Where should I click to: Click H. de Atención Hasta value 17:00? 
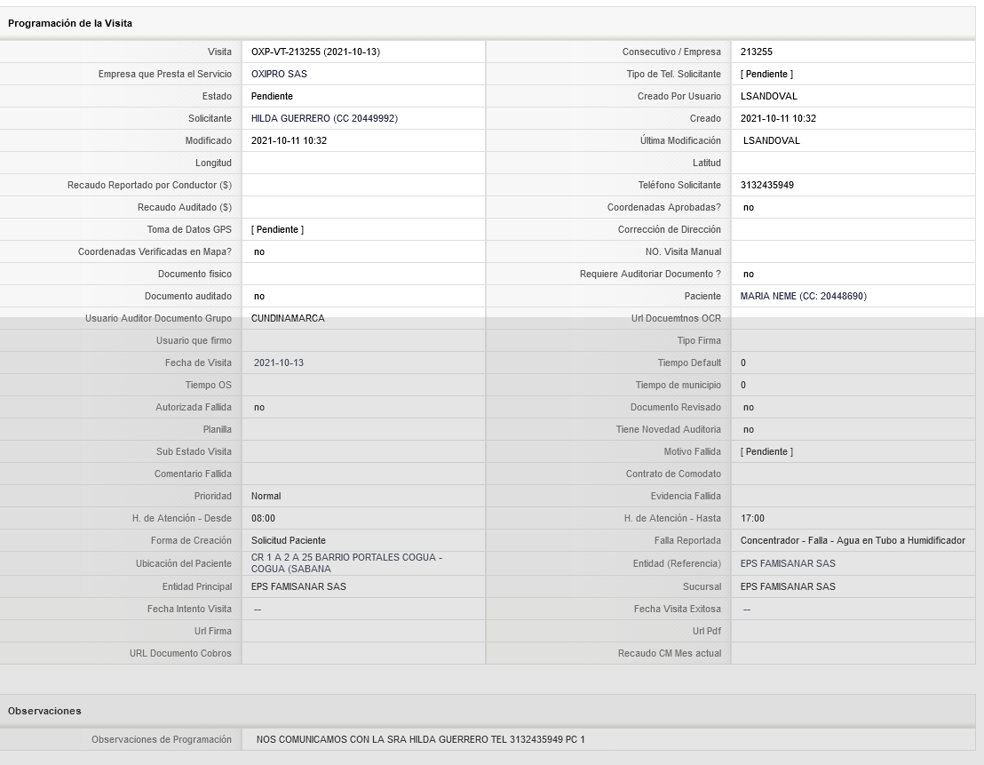pyautogui.click(x=752, y=519)
